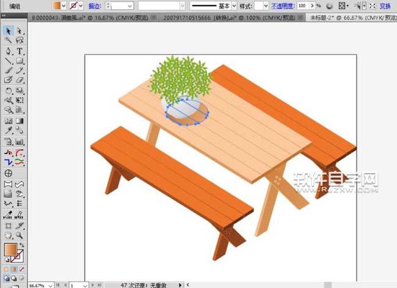The image size is (397, 288).
Task: Set paint mode to Color
Action: (x=6, y=270)
